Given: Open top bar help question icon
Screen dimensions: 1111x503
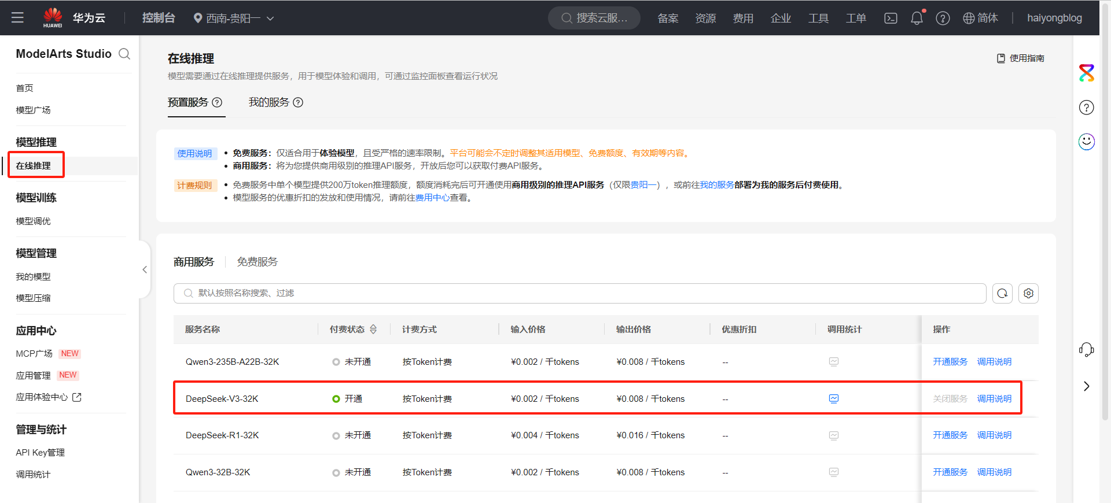Looking at the screenshot, I should point(943,19).
